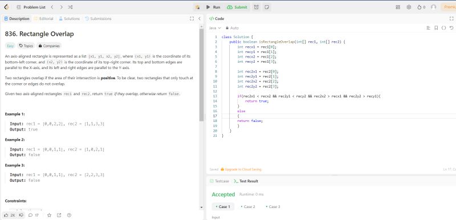This screenshot has height=220, width=456.
Task: Switch to the Test Result tab
Action: click(246, 181)
